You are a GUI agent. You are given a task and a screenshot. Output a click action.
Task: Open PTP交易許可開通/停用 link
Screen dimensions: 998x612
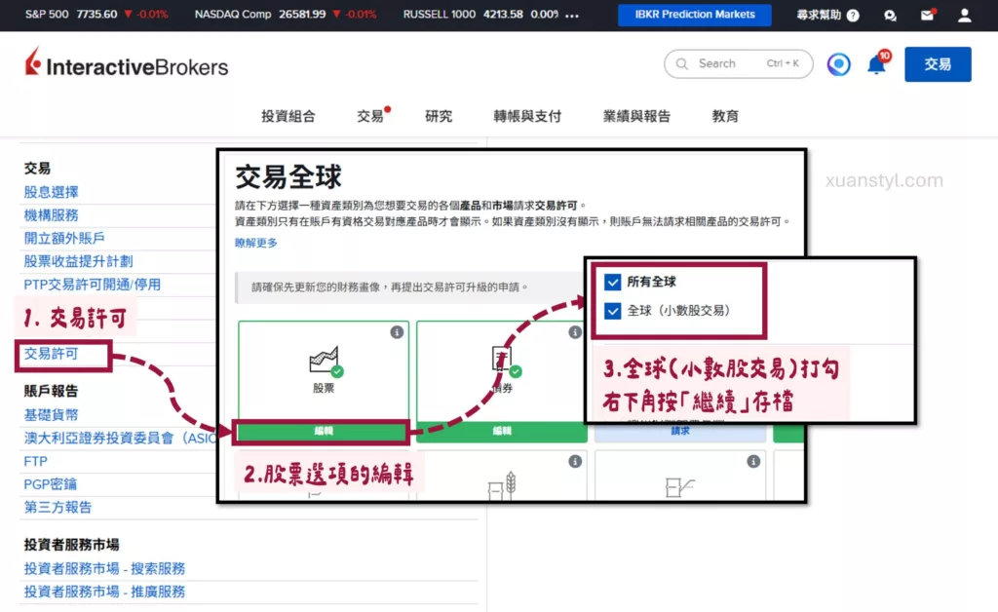coord(93,285)
